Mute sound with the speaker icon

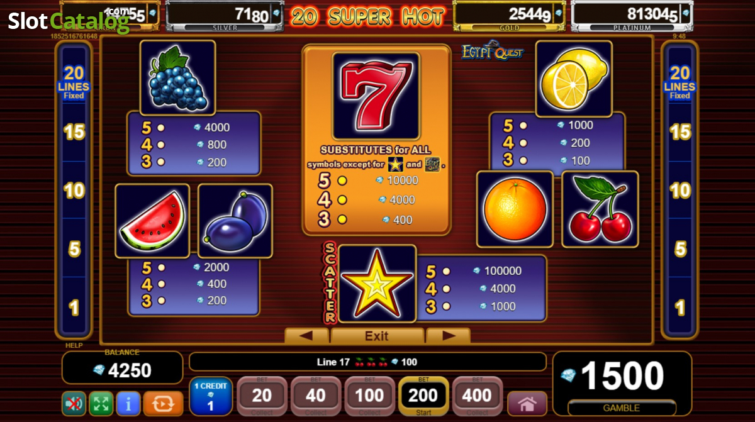pyautogui.click(x=74, y=403)
